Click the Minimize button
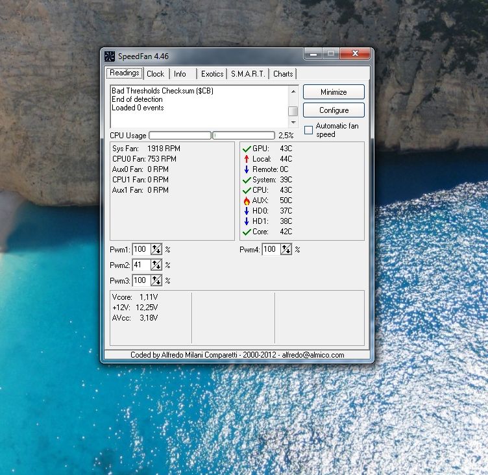488x475 pixels. [334, 92]
